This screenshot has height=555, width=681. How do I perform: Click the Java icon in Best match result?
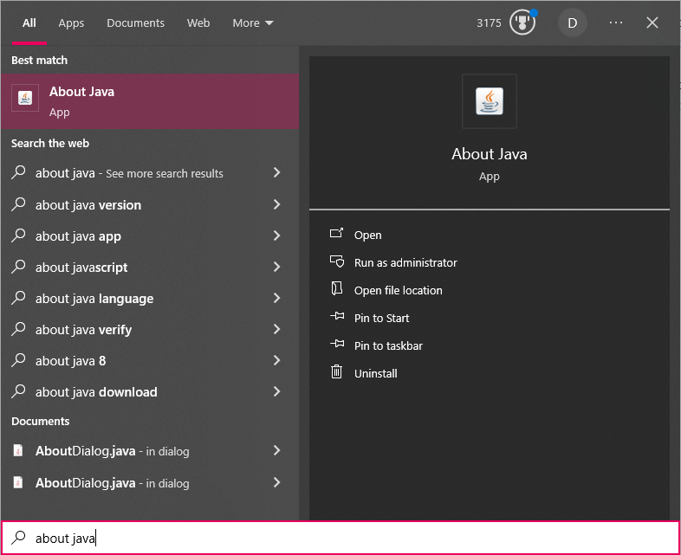tap(25, 99)
